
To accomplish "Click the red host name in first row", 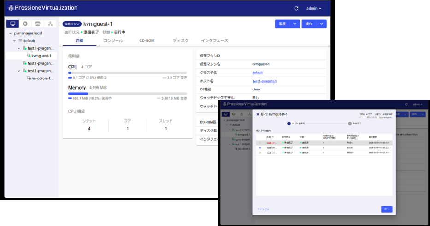I will [272, 143].
